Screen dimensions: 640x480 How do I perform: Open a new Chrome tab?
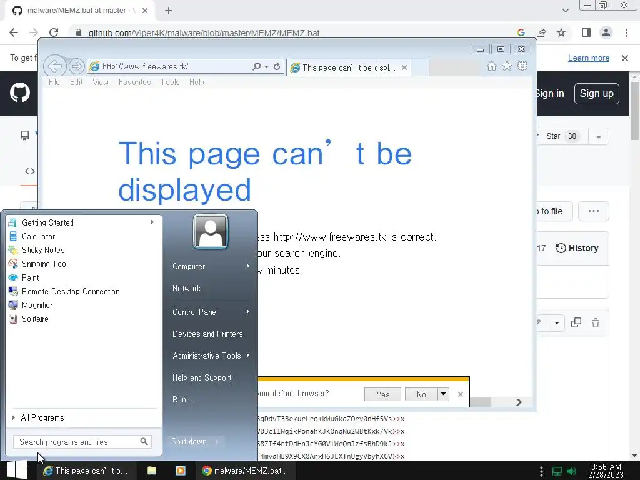pyautogui.click(x=169, y=11)
